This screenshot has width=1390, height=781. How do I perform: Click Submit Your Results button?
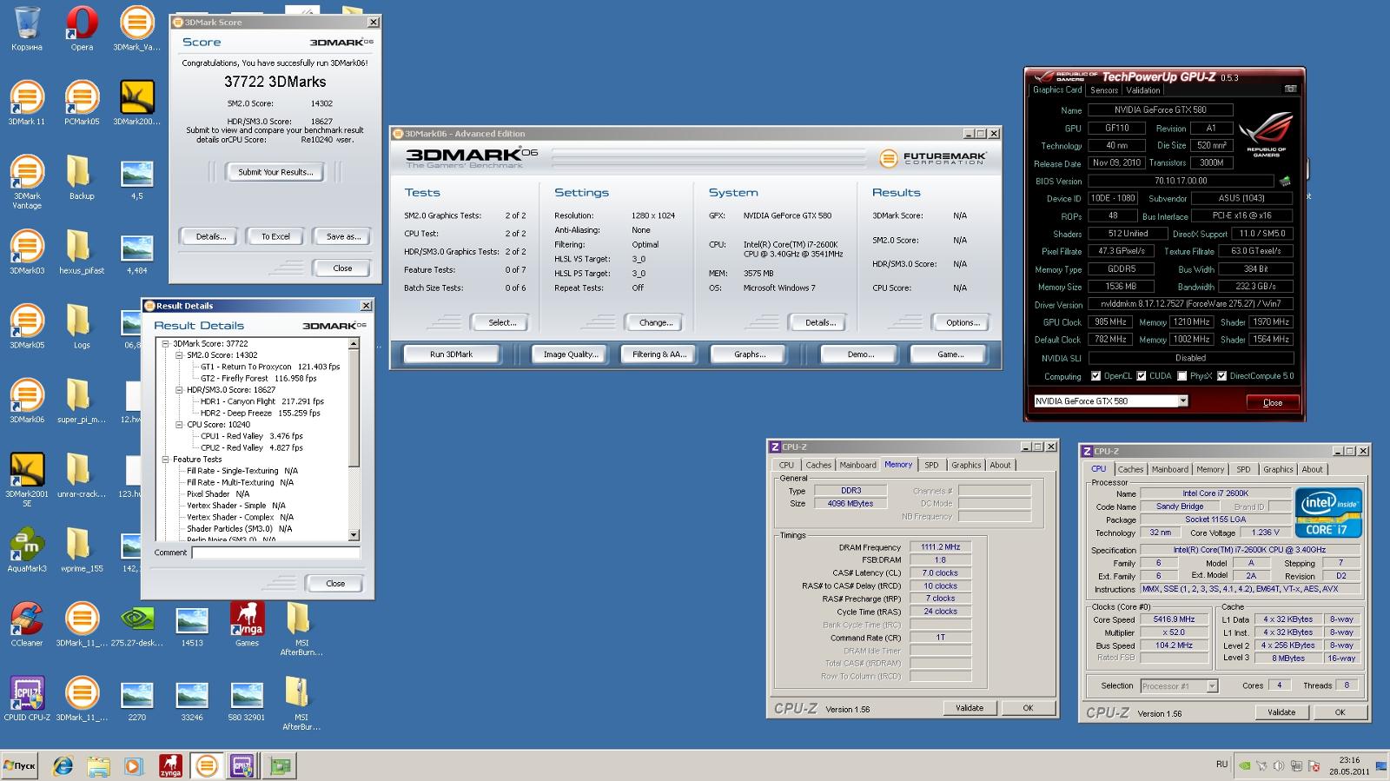pyautogui.click(x=275, y=172)
